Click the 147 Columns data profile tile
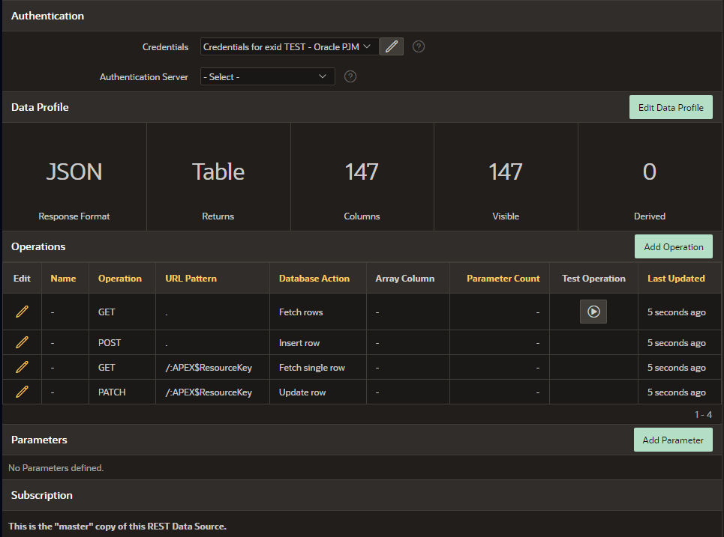This screenshot has height=537, width=724. [x=362, y=177]
